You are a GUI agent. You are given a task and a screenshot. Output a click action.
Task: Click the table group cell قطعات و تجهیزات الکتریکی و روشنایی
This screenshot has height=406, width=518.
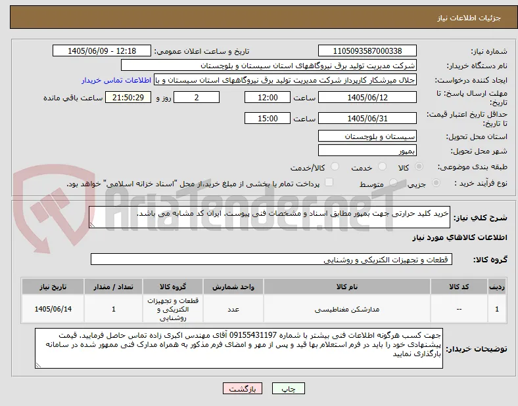pos(173,309)
